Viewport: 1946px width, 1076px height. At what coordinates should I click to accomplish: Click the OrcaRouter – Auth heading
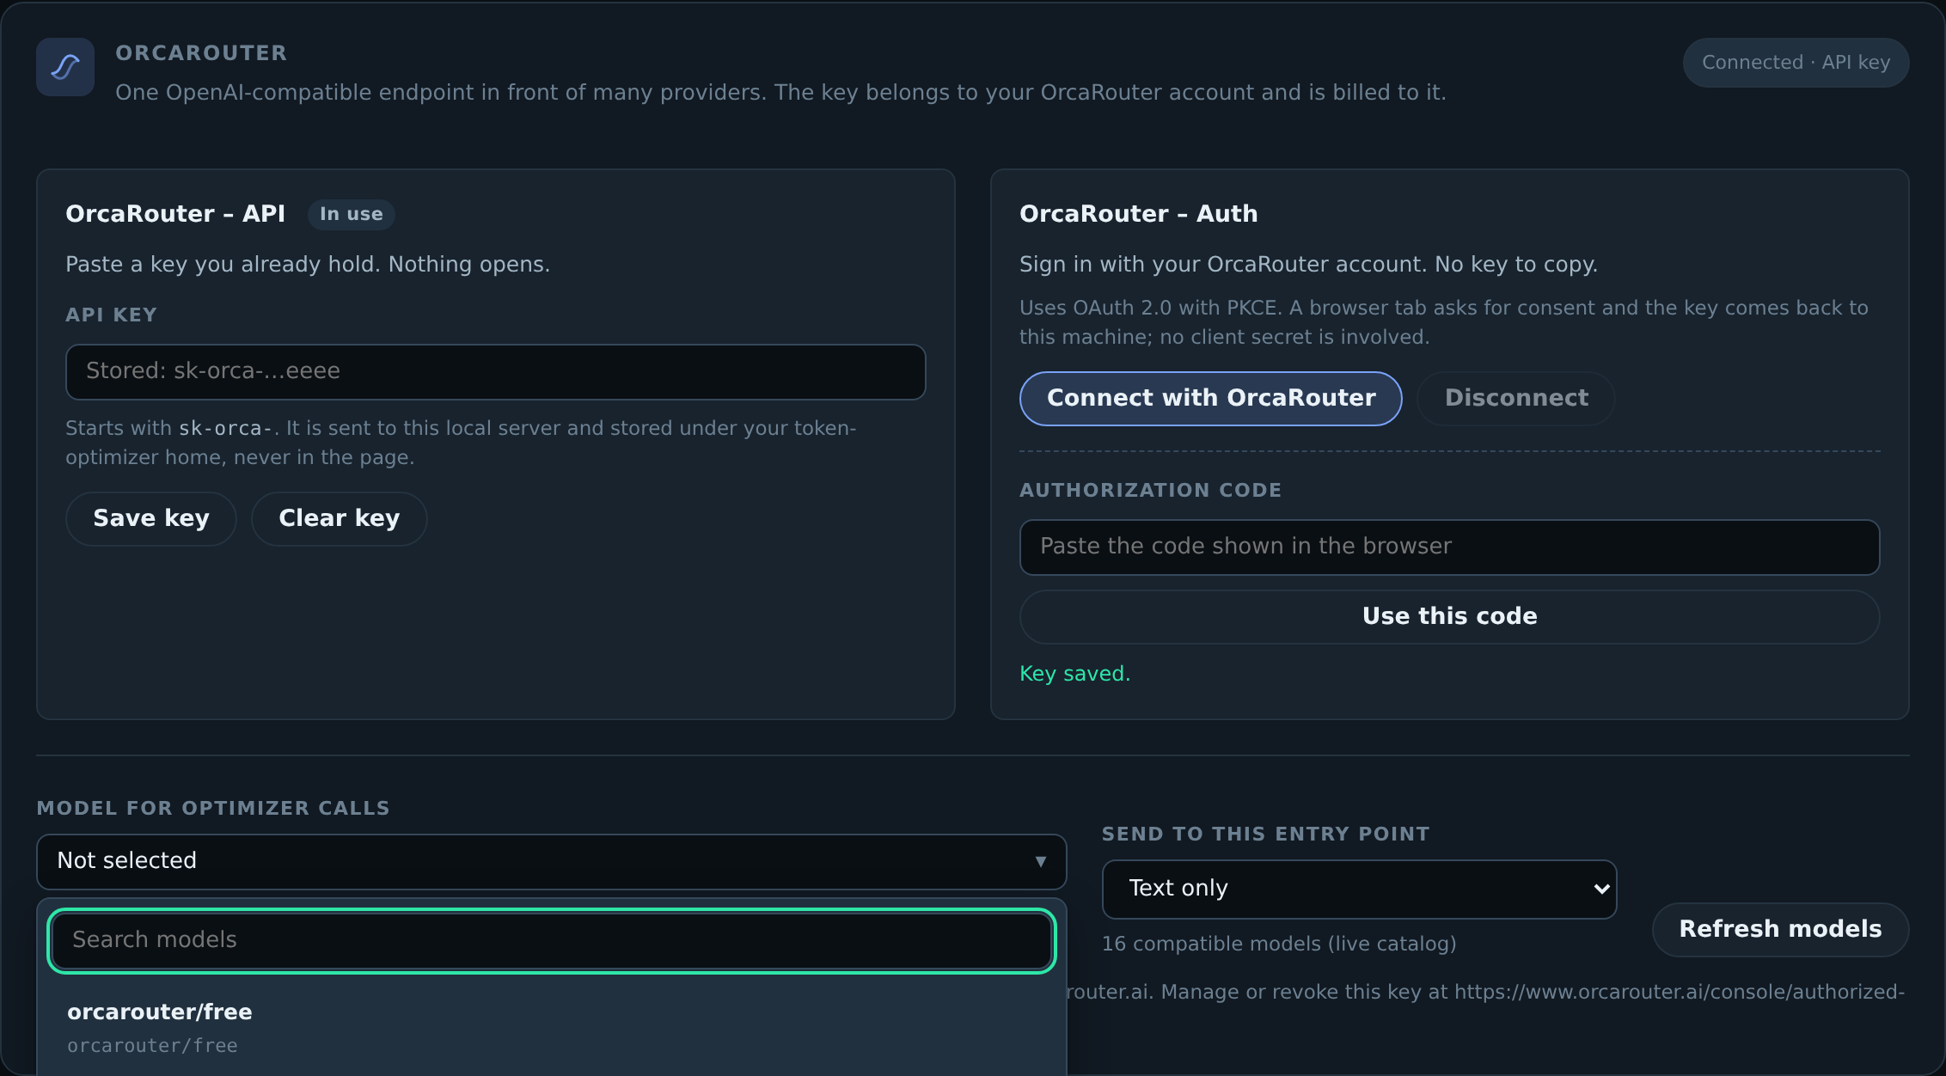click(1138, 214)
